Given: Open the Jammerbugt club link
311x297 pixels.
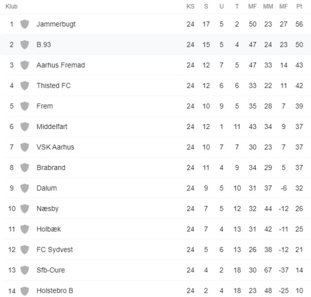Looking at the screenshot, I should pyautogui.click(x=56, y=24).
